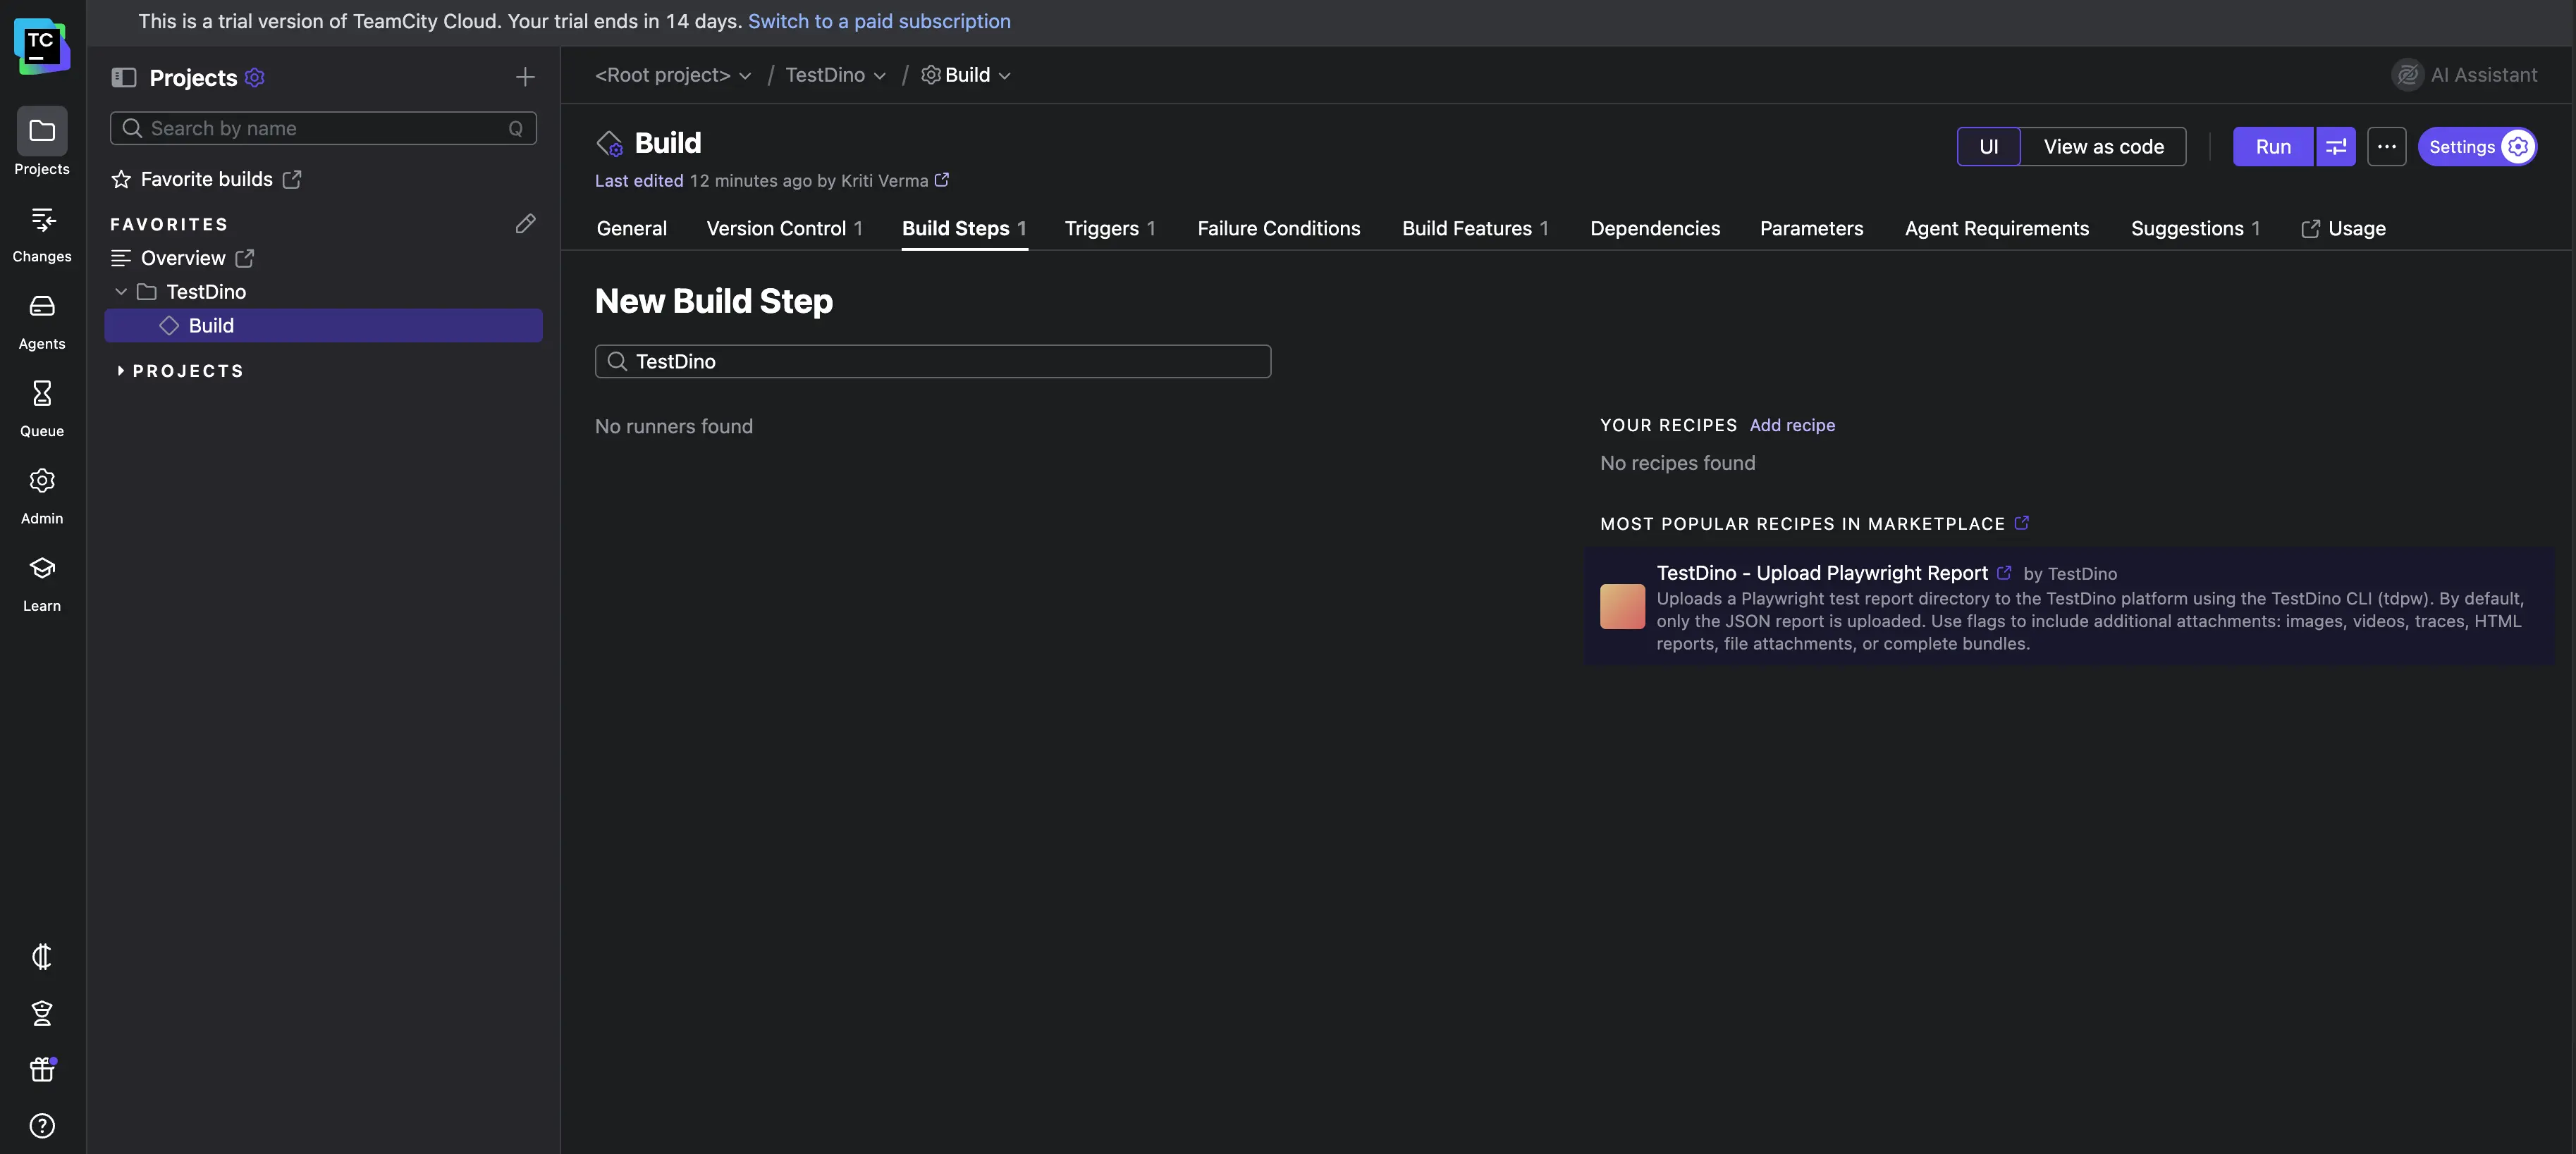Select the Changes view from the sidebar
This screenshot has width=2576, height=1154.
(x=41, y=232)
